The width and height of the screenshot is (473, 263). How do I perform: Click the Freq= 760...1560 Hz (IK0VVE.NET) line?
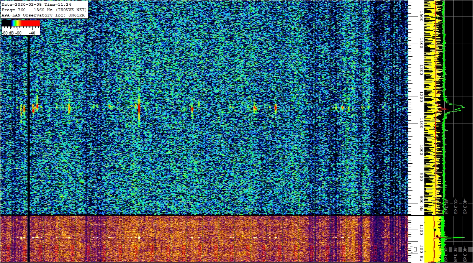44,10
